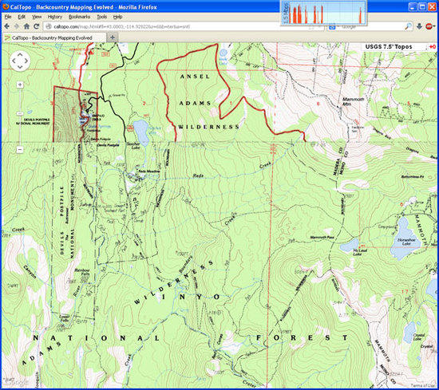Click the search magnifier icon

(x=409, y=26)
